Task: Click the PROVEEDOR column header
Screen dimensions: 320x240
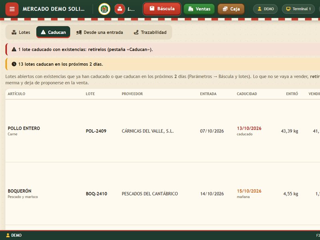Action: click(132, 94)
